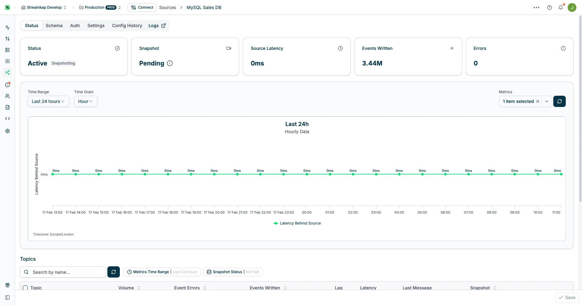Click the Streamkap logo icon
The height and width of the screenshot is (305, 582).
point(7,7)
